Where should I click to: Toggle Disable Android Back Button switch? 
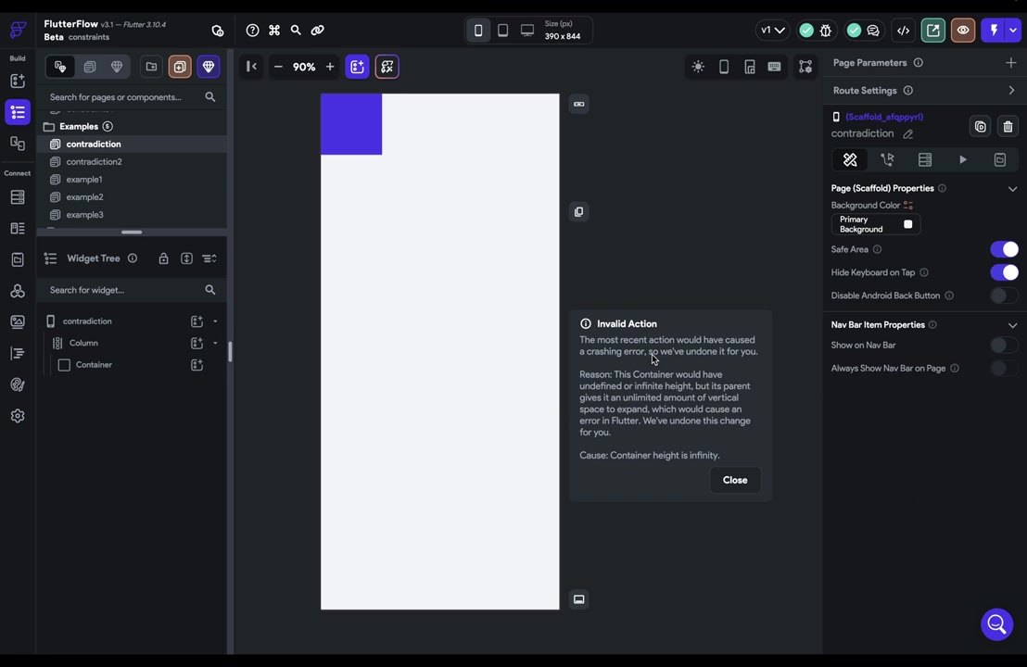(x=1004, y=296)
